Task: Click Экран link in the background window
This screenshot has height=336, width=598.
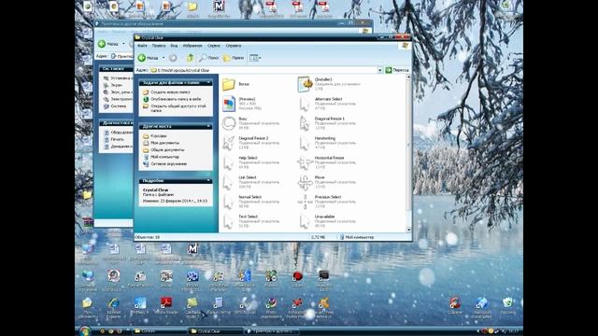Action: pyautogui.click(x=113, y=85)
